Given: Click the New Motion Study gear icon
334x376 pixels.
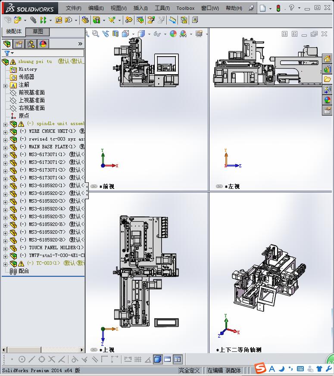Looking at the screenshot, I should point(129,20).
